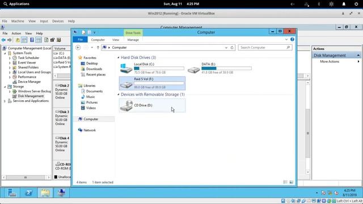The image size is (363, 204).
Task: Collapse the Hard Disk Drives group
Action: (x=119, y=57)
